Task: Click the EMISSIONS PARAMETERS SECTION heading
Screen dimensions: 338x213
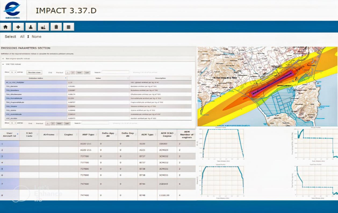Action: pyautogui.click(x=26, y=48)
